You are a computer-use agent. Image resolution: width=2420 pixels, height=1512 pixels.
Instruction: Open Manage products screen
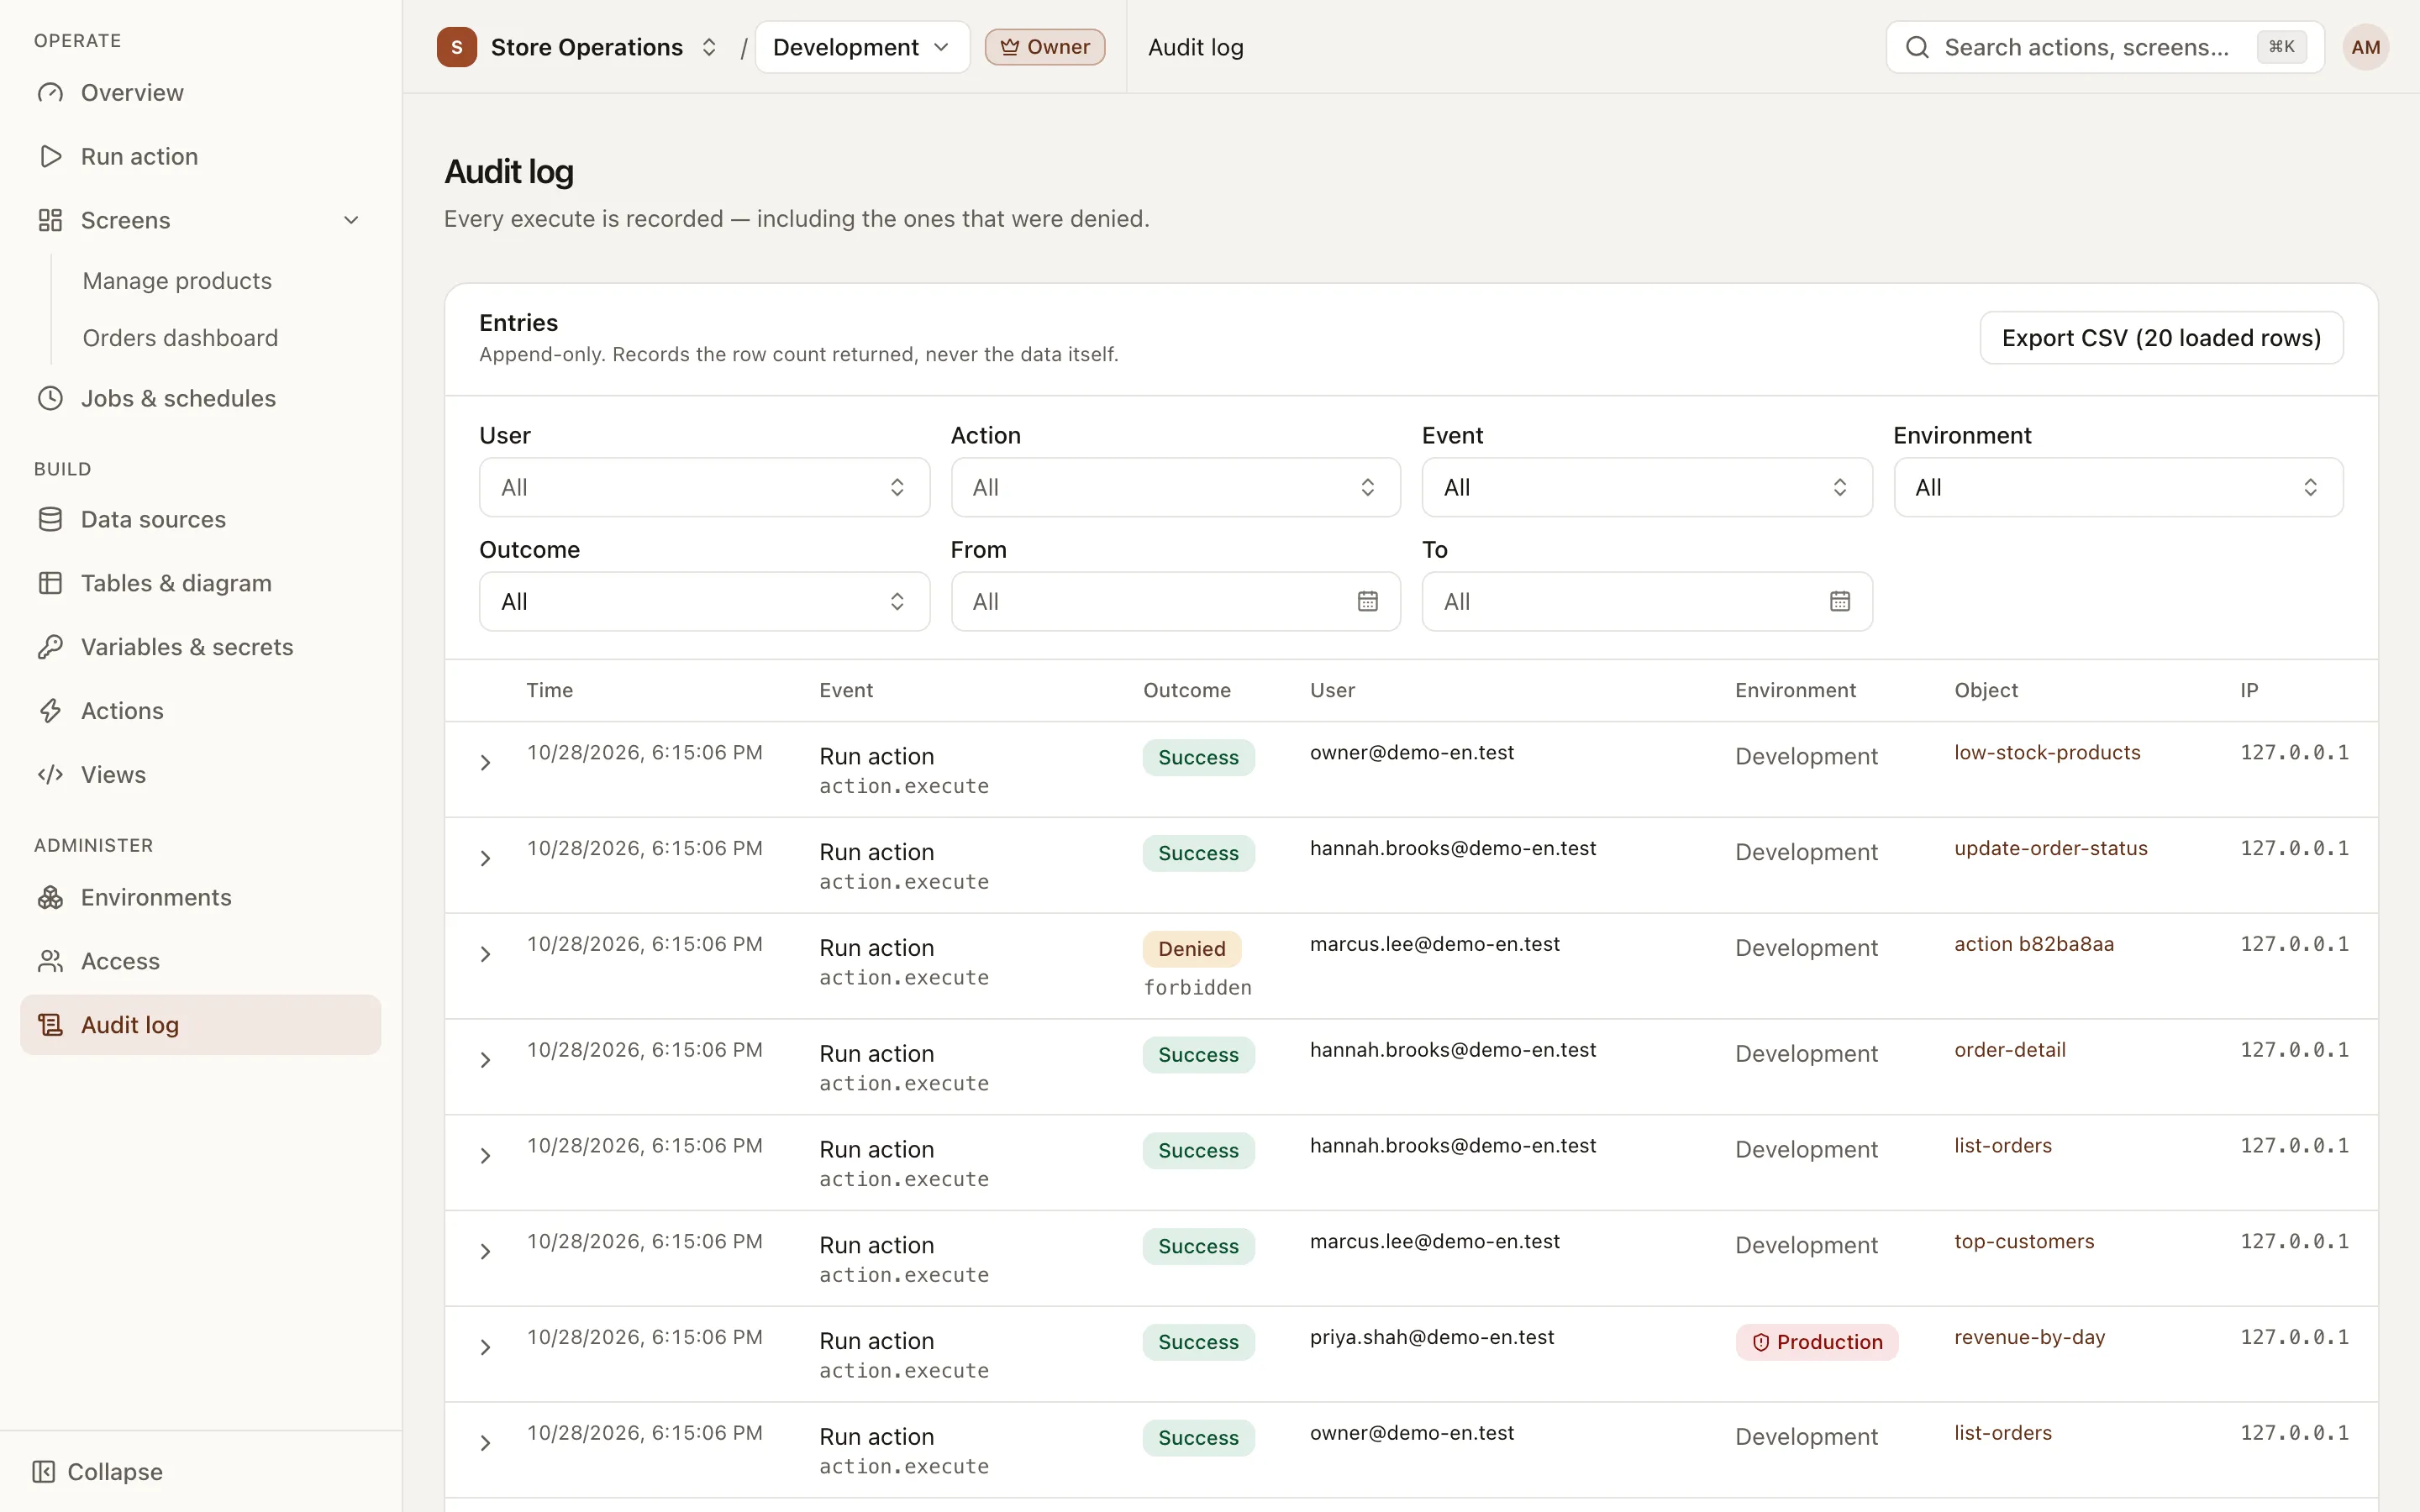[x=177, y=281]
